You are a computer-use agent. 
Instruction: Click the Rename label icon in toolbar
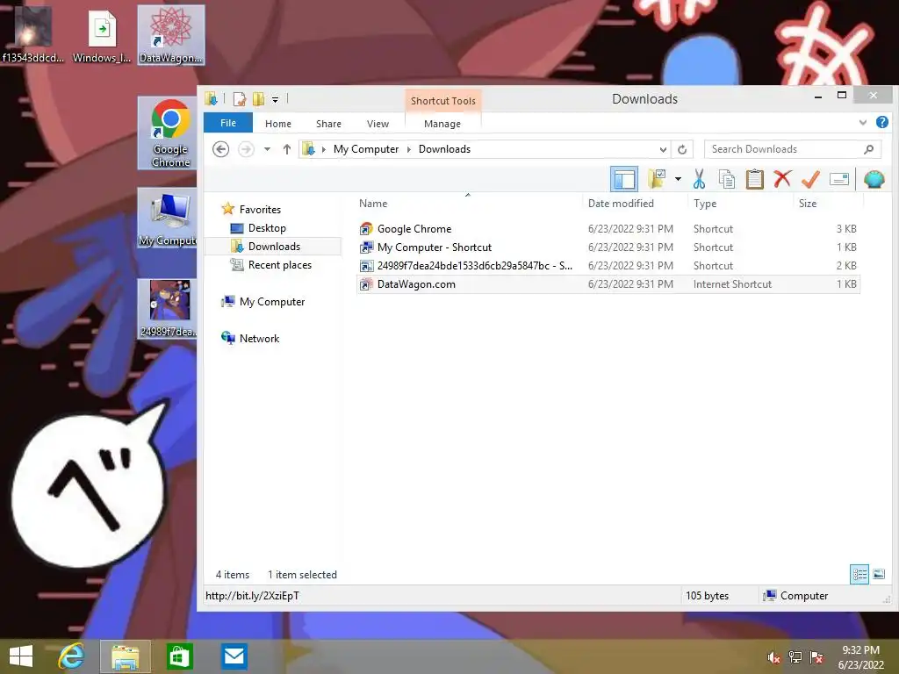point(838,179)
